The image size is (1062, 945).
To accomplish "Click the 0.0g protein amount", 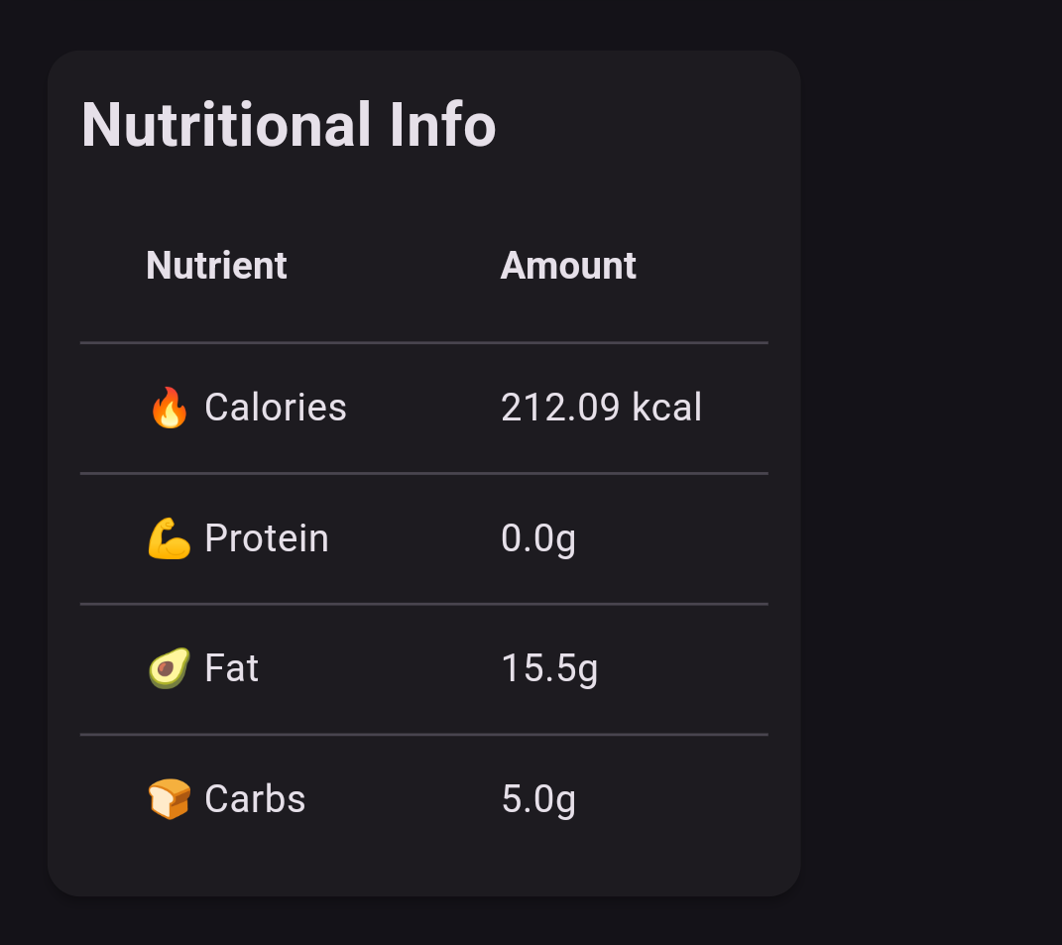I will (538, 538).
